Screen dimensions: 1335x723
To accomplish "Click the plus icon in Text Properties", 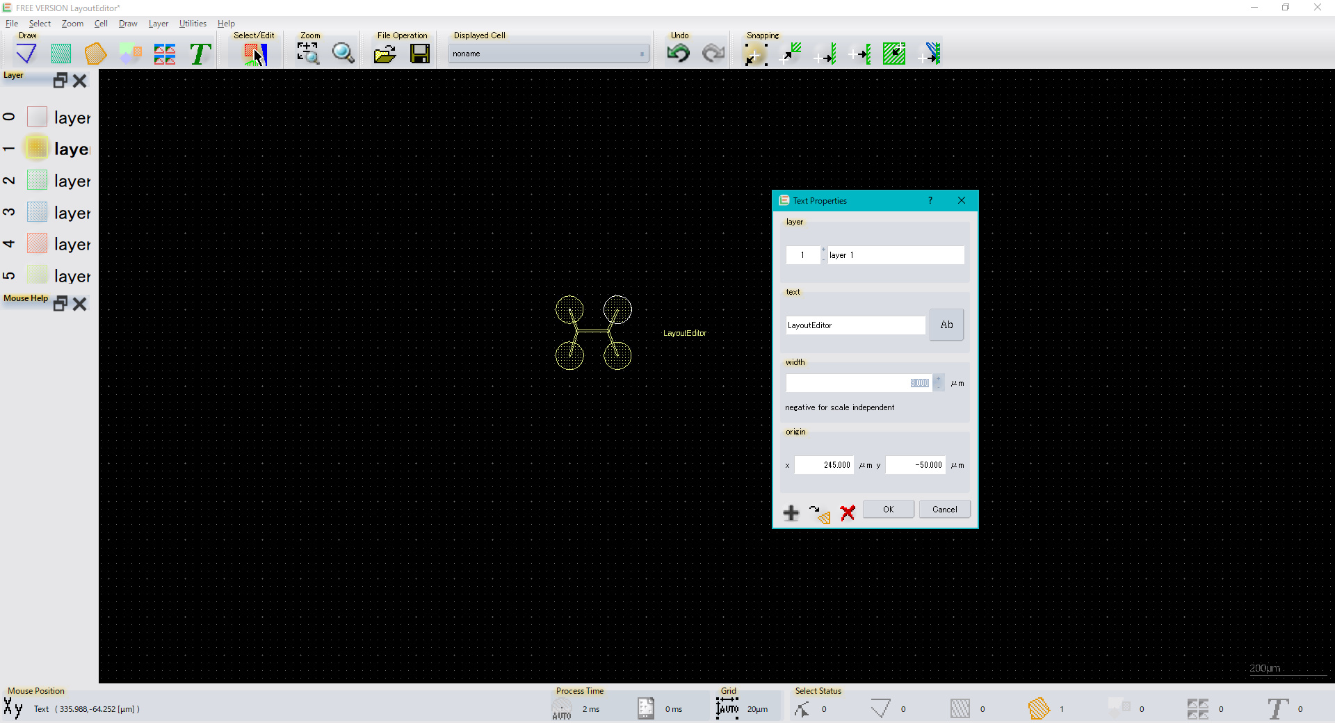I will [791, 513].
